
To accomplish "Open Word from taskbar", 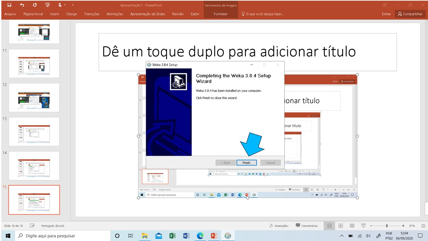I will tap(186, 236).
